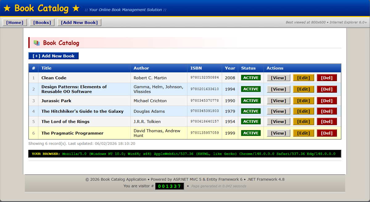Screen dimensions: 370x202
Task: Click the year 1954 cell
Action: (x=230, y=122)
